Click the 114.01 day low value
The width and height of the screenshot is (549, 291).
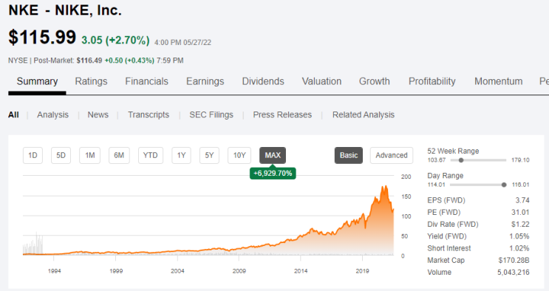tap(436, 185)
